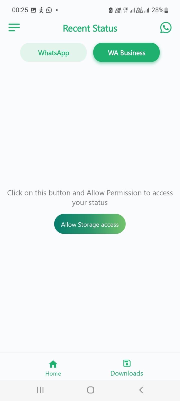The height and width of the screenshot is (401, 180).
Task: Tap the Downloads label in bottom bar
Action: click(127, 373)
